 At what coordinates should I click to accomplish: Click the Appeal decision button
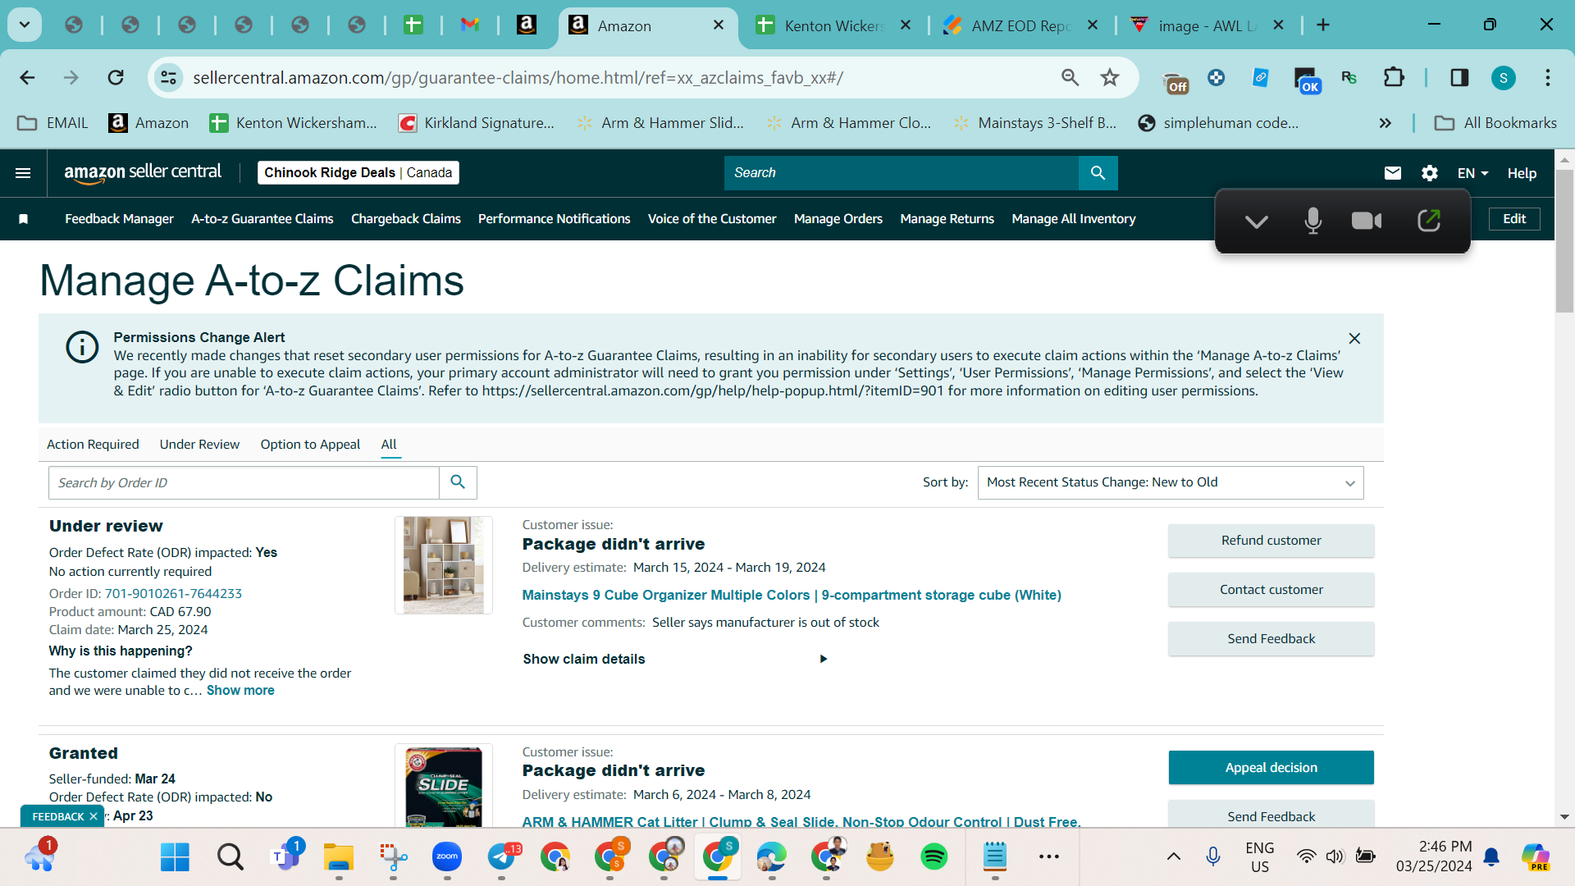1271,768
